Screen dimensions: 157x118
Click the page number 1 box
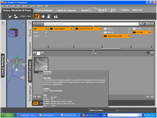tap(38, 53)
